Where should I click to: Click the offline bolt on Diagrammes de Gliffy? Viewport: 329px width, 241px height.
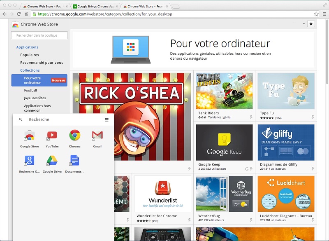click(x=313, y=169)
